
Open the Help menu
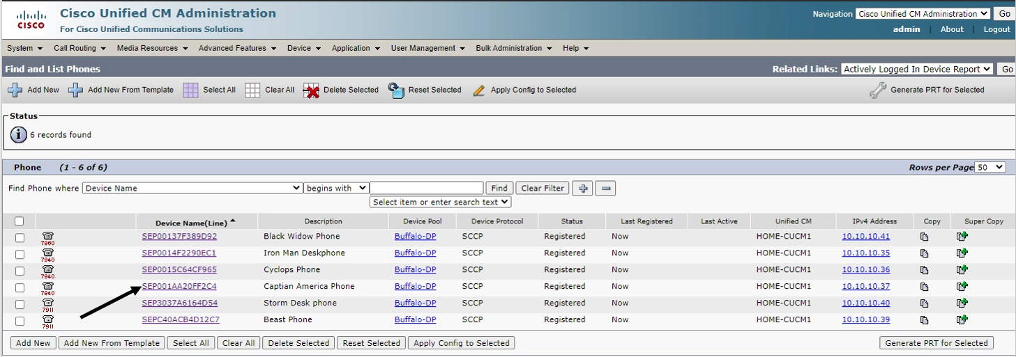[x=575, y=48]
